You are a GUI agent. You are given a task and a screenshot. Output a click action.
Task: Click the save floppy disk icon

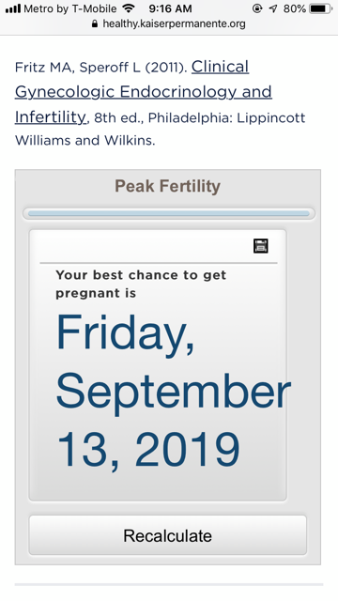(x=261, y=246)
